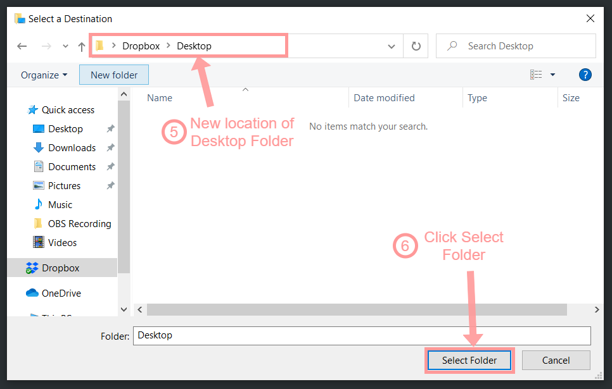612x389 pixels.
Task: Select Desktop in the address breadcrumb
Action: click(x=194, y=46)
